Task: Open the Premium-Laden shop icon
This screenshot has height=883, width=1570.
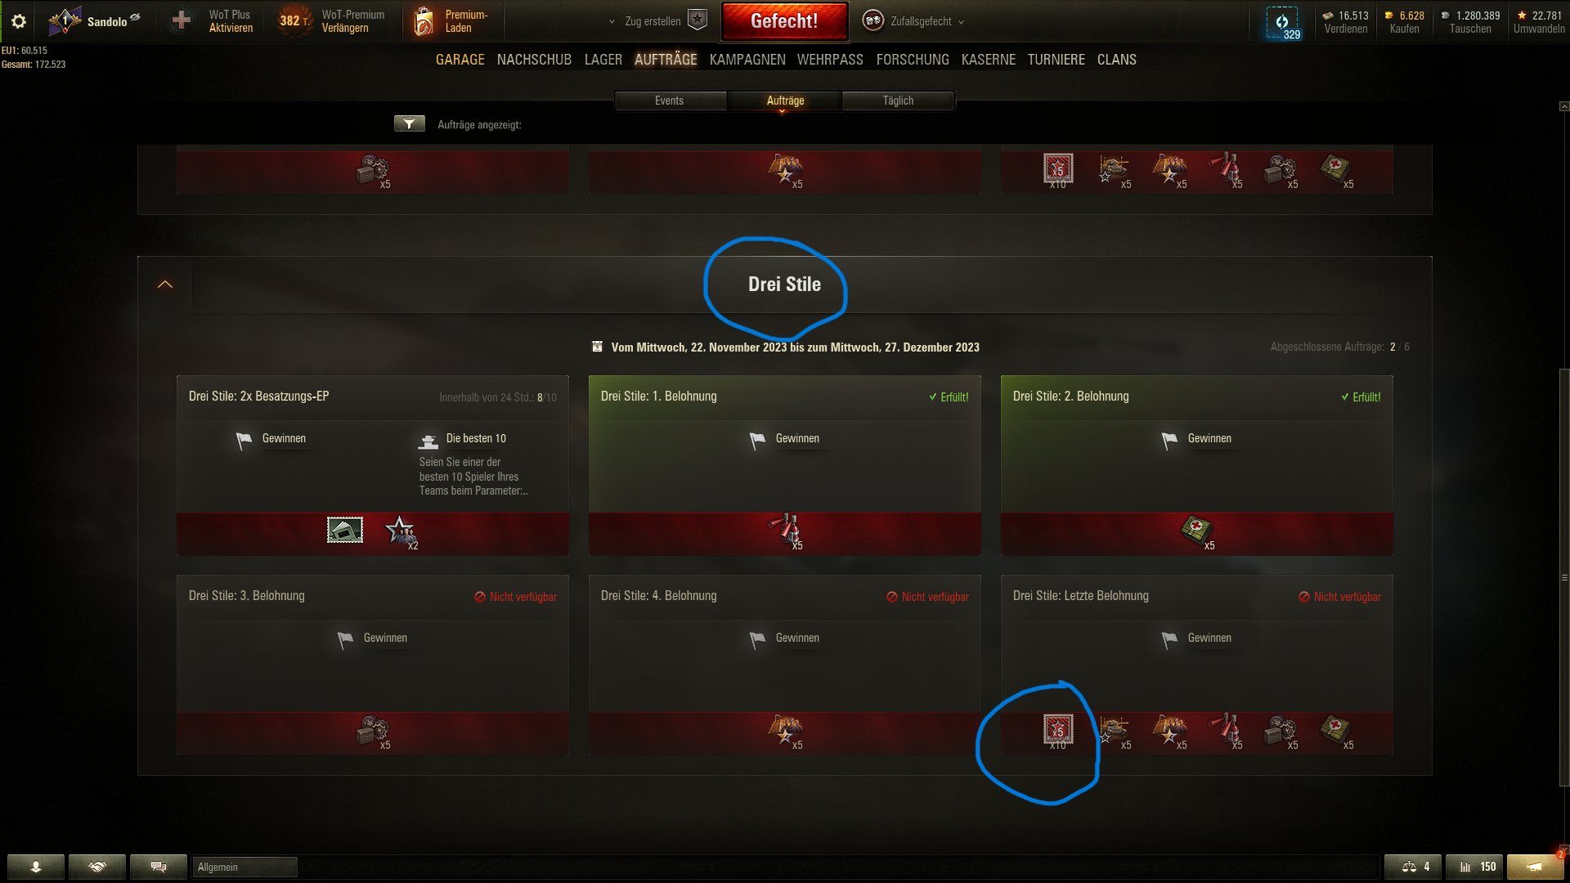Action: point(424,21)
